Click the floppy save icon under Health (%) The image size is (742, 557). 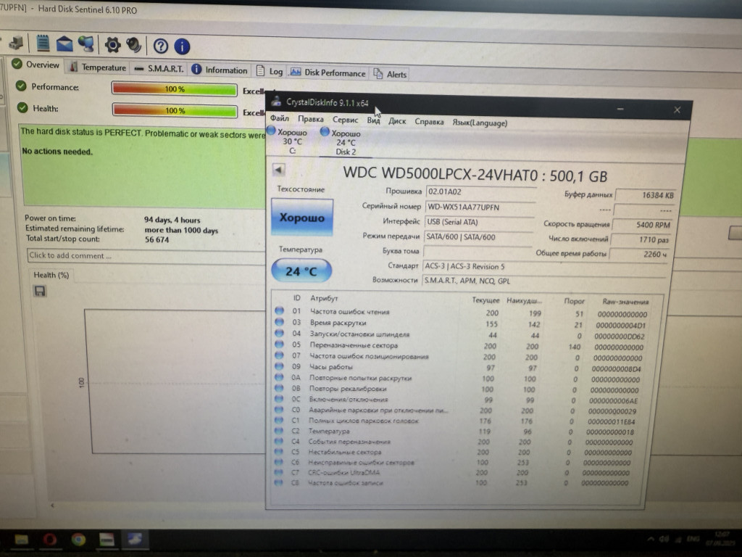[x=40, y=291]
